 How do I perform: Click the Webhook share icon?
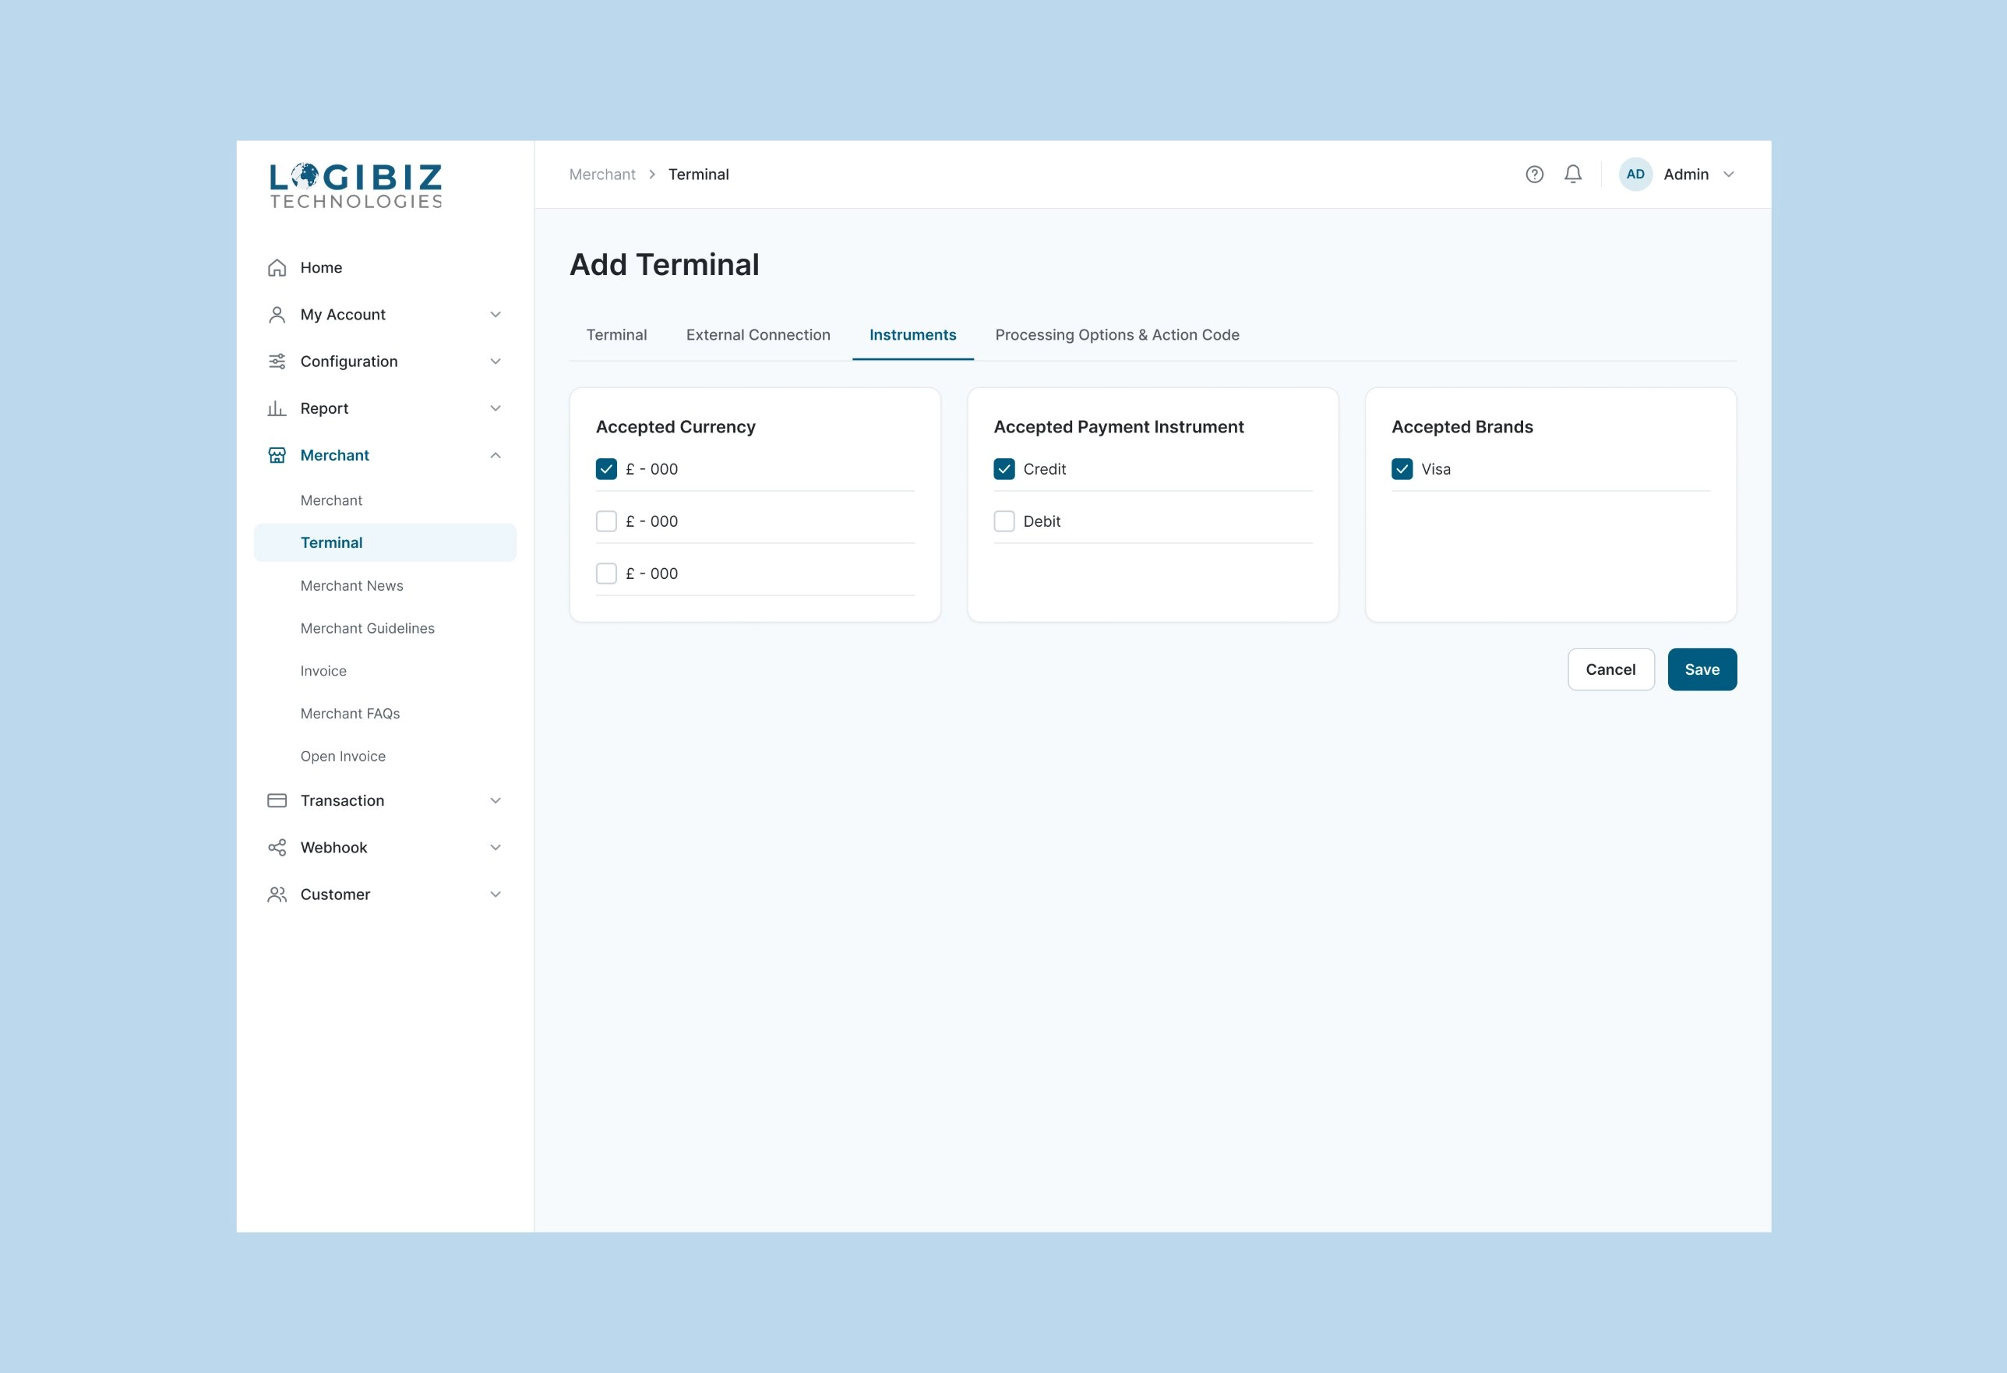[x=277, y=847]
